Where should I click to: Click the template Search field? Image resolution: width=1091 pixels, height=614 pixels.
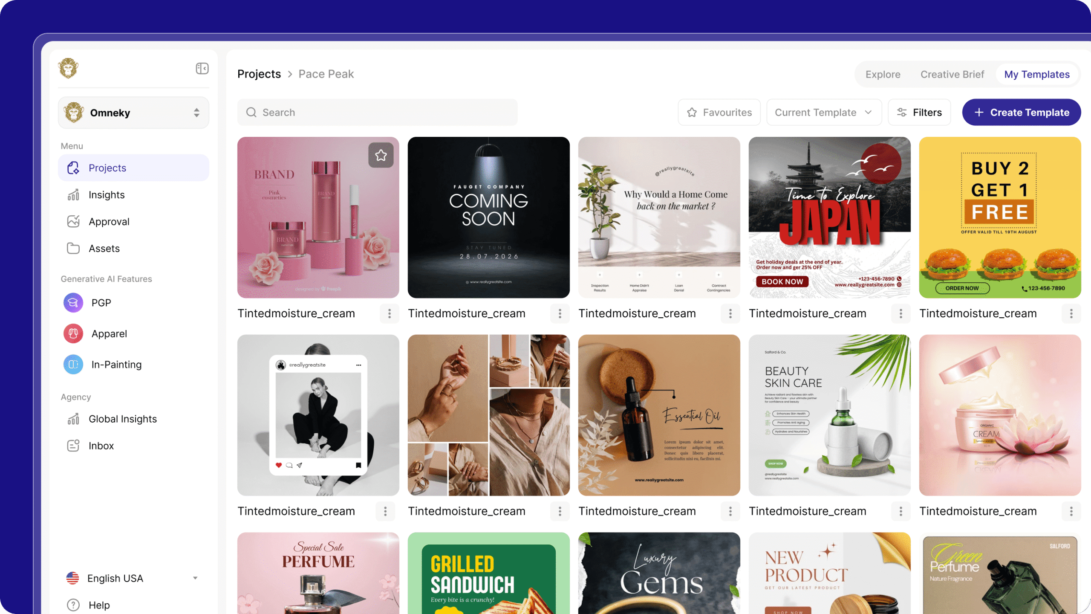(x=377, y=112)
